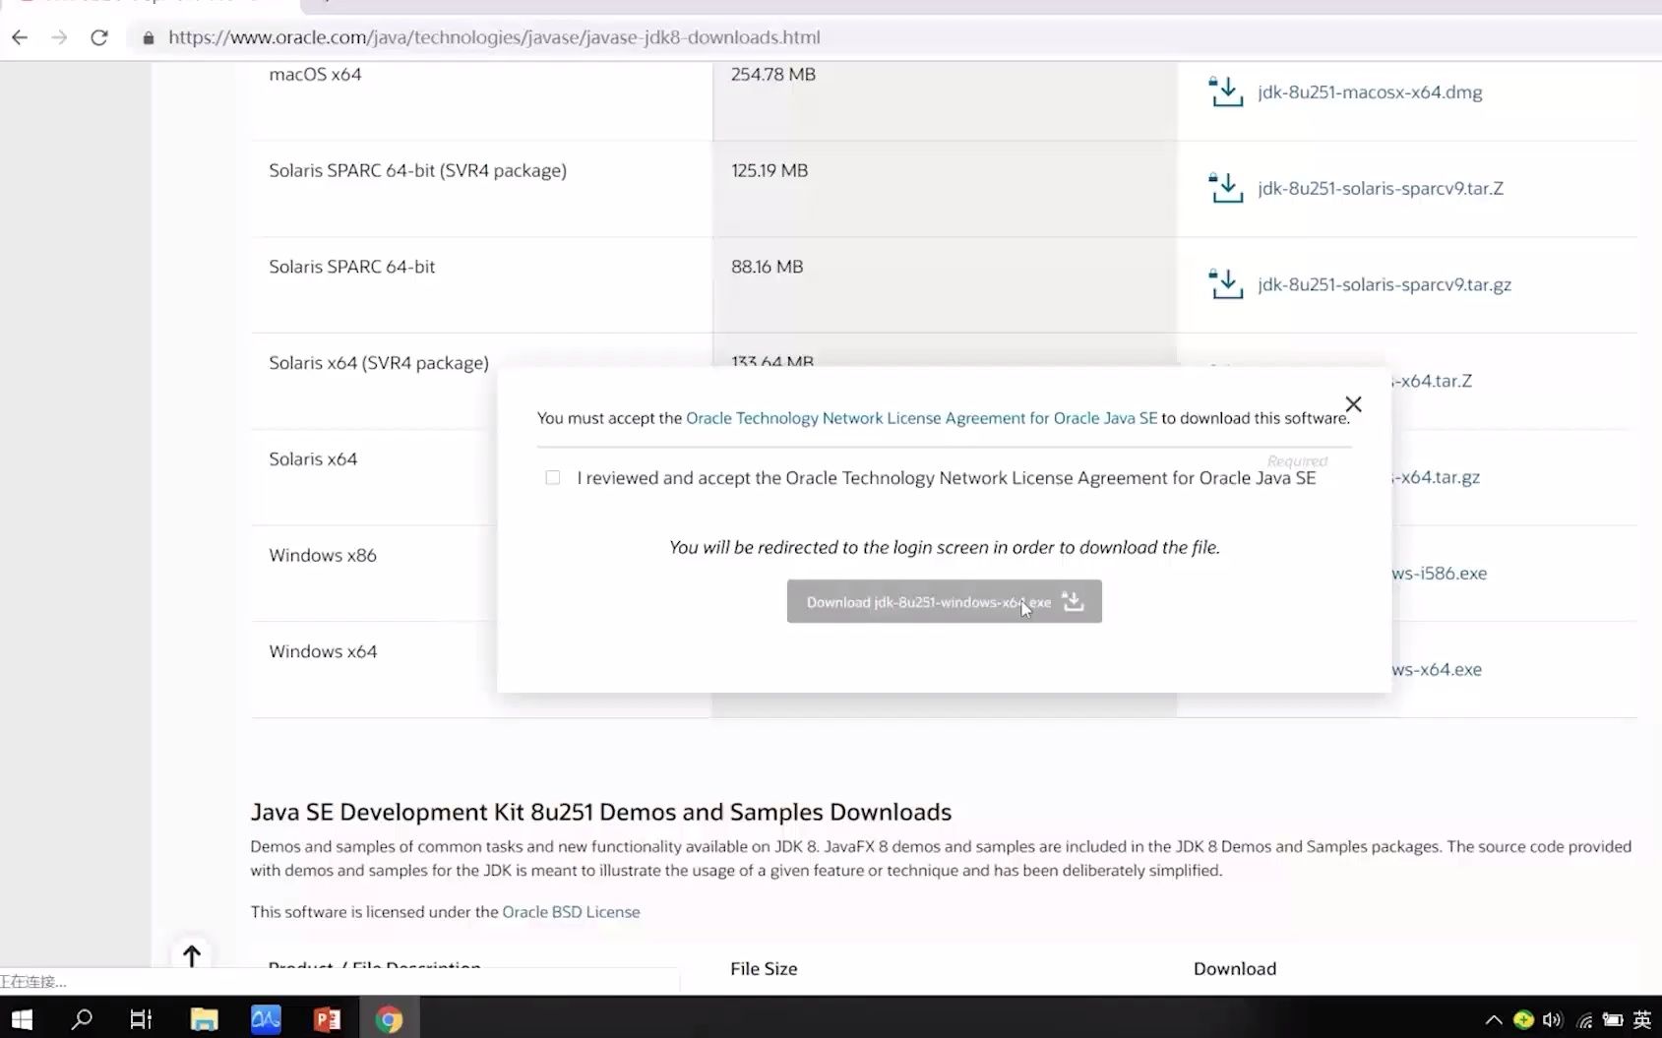The image size is (1662, 1038).
Task: Reload the Oracle download page
Action: point(99,37)
